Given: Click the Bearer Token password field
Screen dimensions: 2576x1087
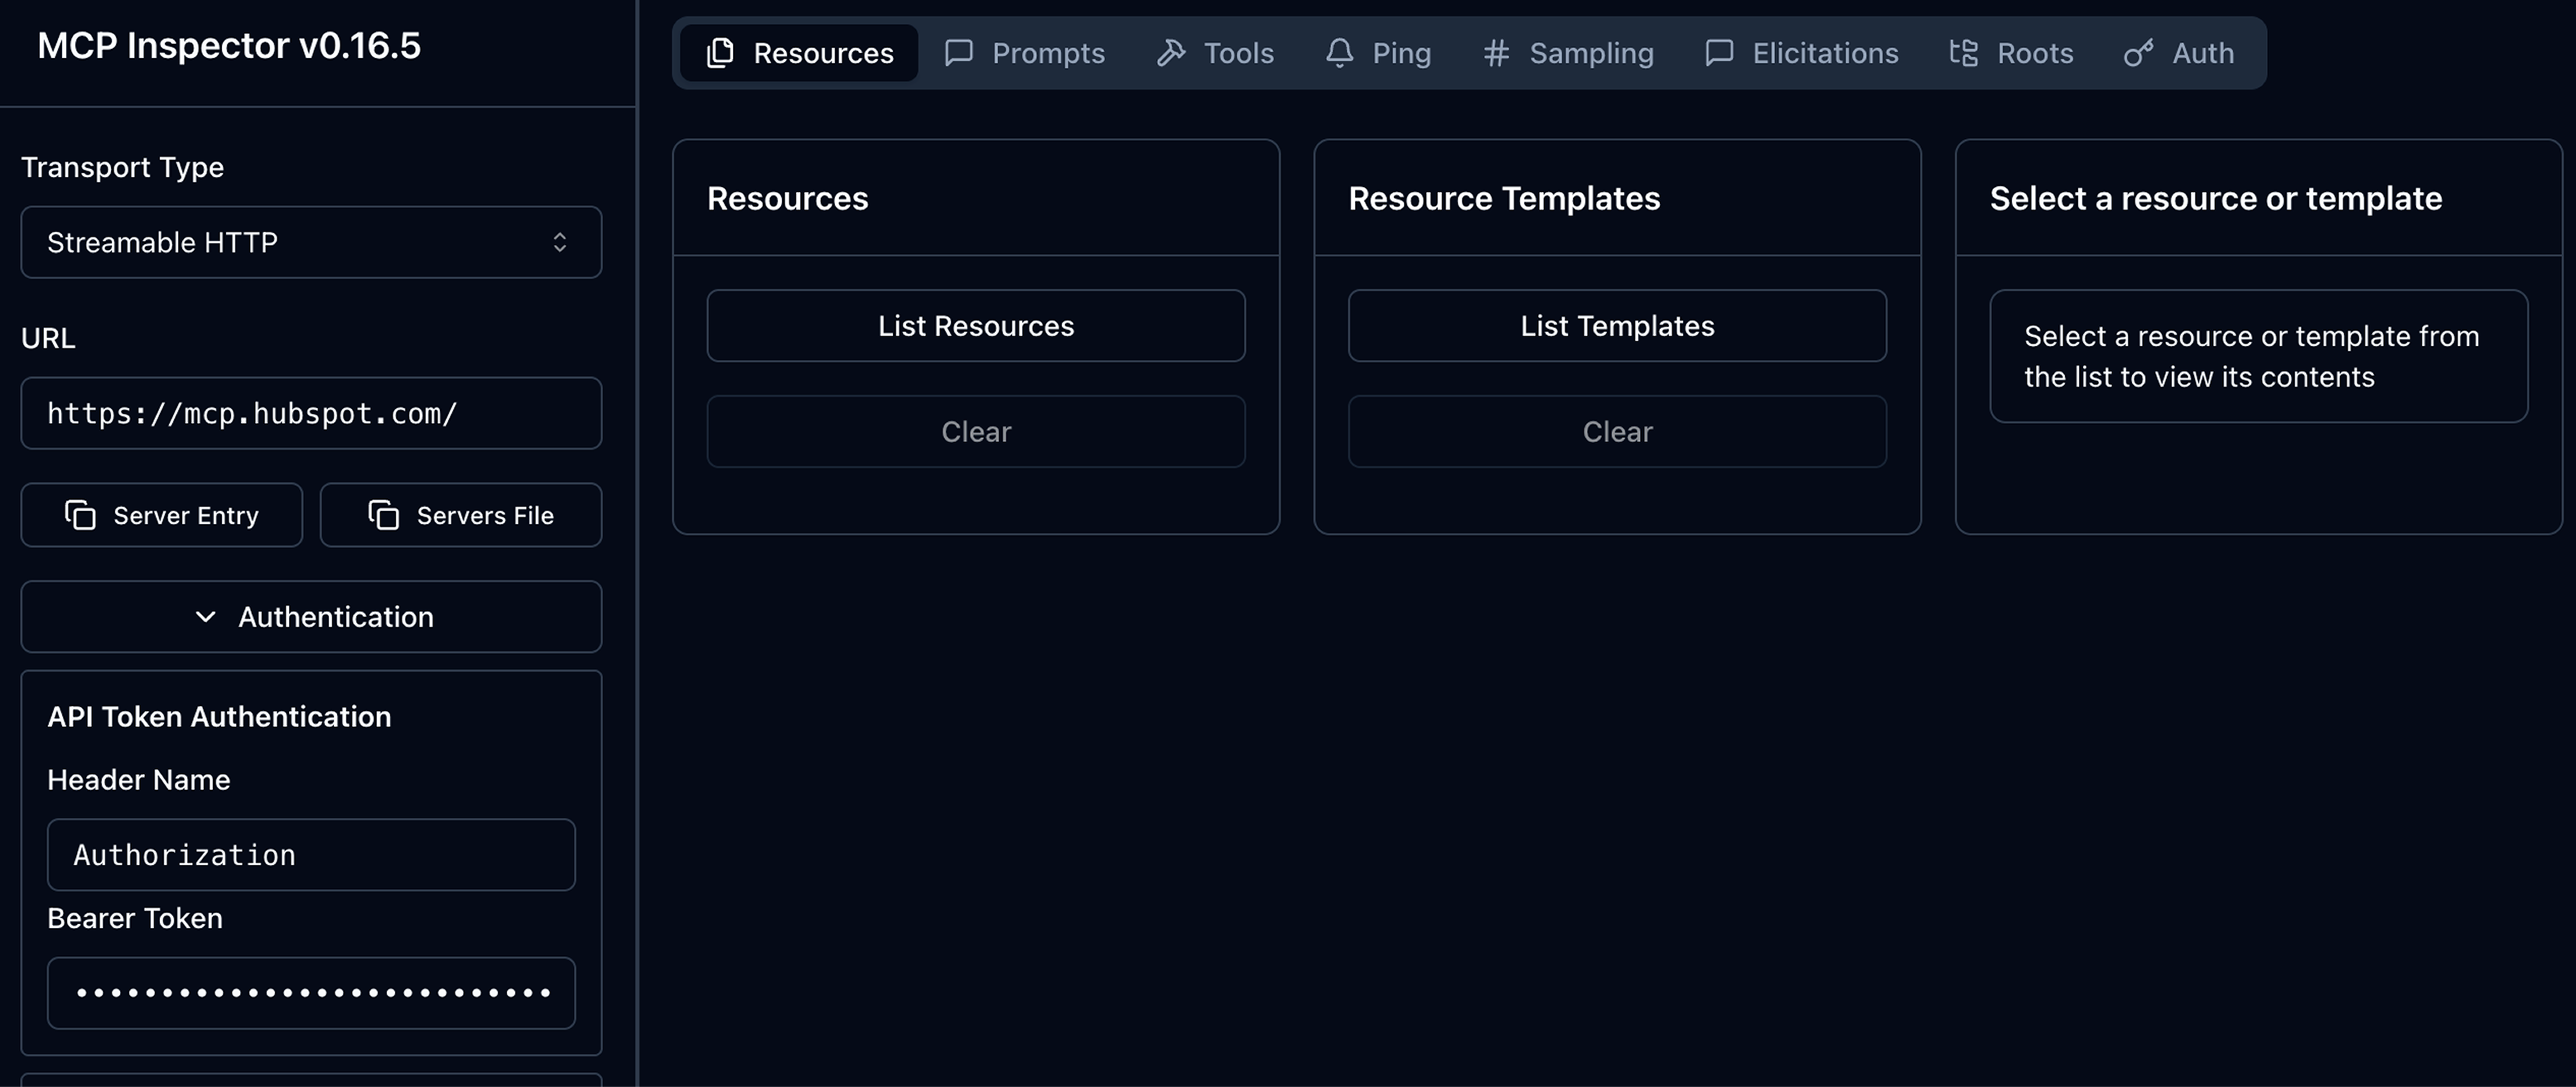Looking at the screenshot, I should [311, 993].
